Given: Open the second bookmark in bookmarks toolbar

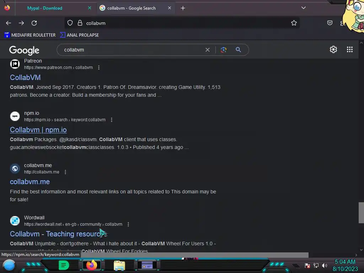Looking at the screenshot, I should 79,35.
